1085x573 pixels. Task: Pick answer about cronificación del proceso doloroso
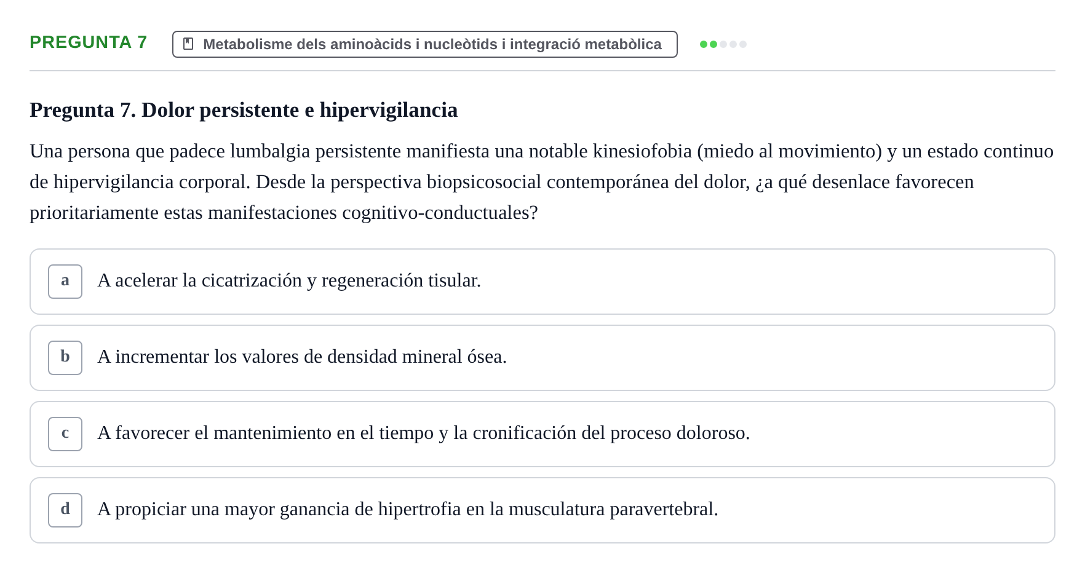click(542, 434)
